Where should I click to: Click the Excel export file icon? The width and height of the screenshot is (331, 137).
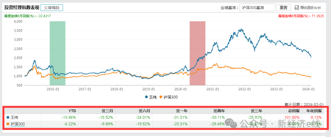pyautogui.click(x=296, y=8)
